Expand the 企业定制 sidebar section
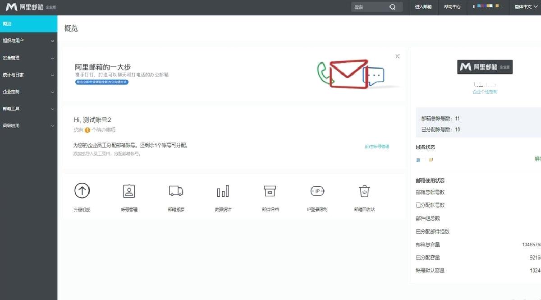This screenshot has width=541, height=300. 28,92
